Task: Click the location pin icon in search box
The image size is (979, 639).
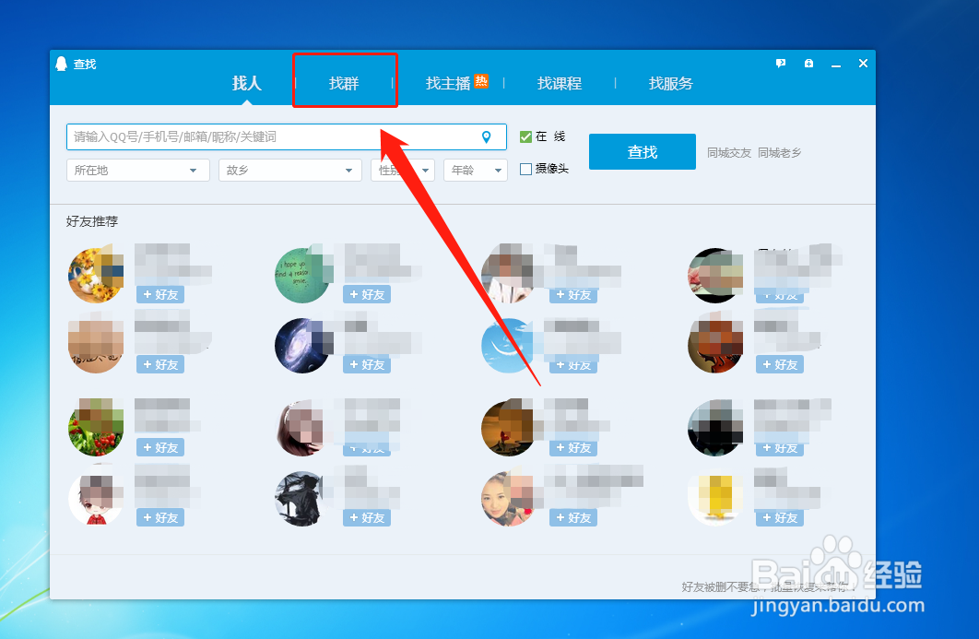Action: (487, 136)
